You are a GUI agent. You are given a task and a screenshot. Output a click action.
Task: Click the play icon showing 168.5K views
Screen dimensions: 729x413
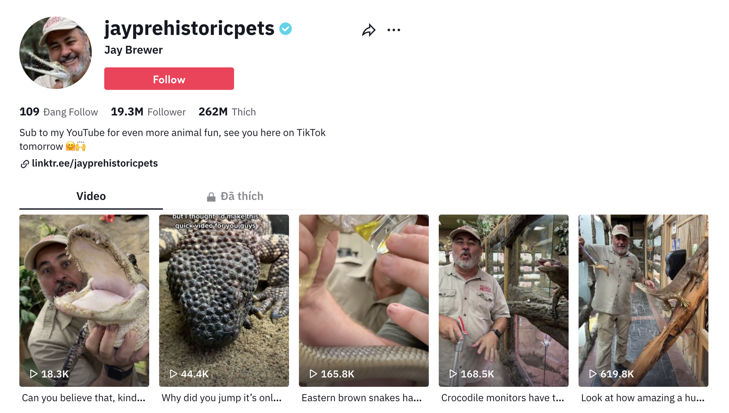click(x=453, y=374)
